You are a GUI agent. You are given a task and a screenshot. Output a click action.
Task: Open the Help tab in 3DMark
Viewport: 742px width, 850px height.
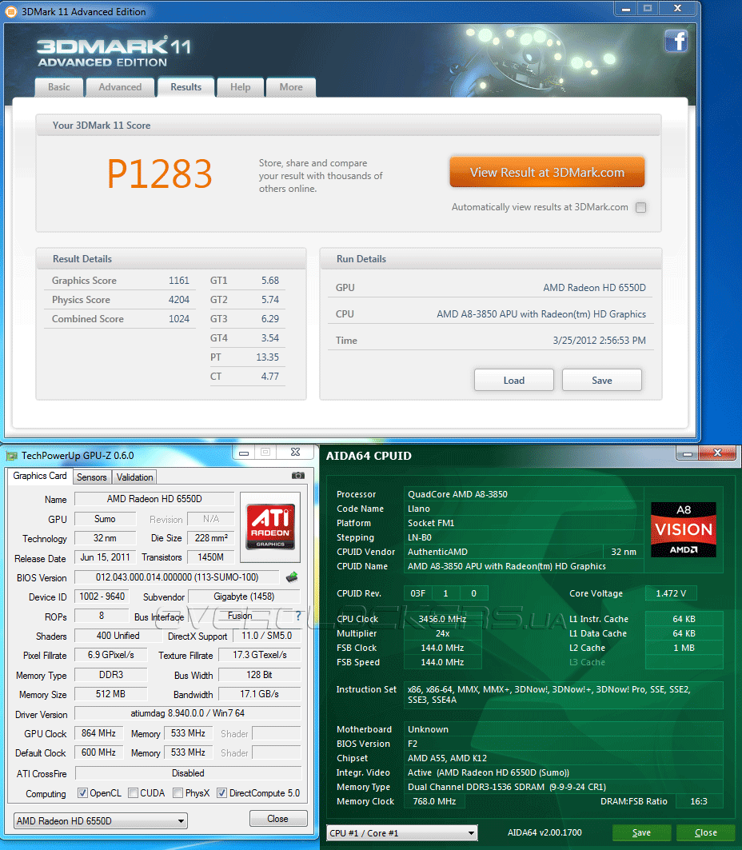click(x=240, y=87)
